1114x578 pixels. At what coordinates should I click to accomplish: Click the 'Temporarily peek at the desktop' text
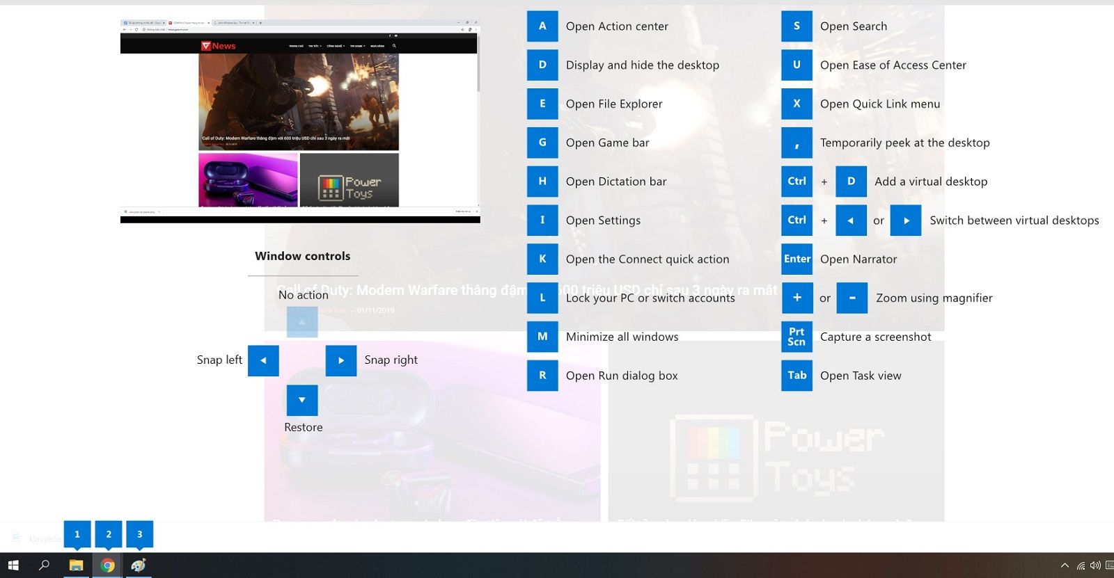coord(905,143)
